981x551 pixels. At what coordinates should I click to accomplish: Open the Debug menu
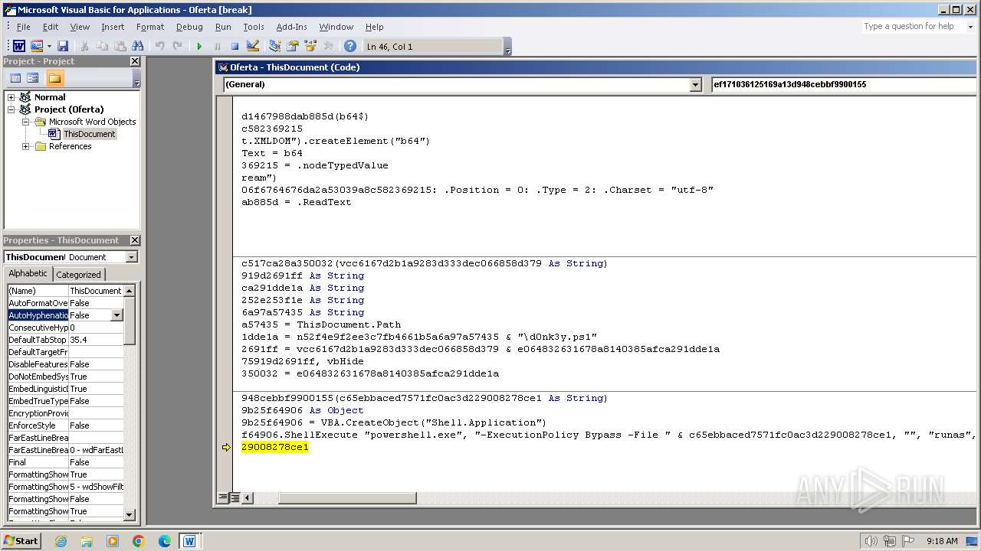point(189,27)
